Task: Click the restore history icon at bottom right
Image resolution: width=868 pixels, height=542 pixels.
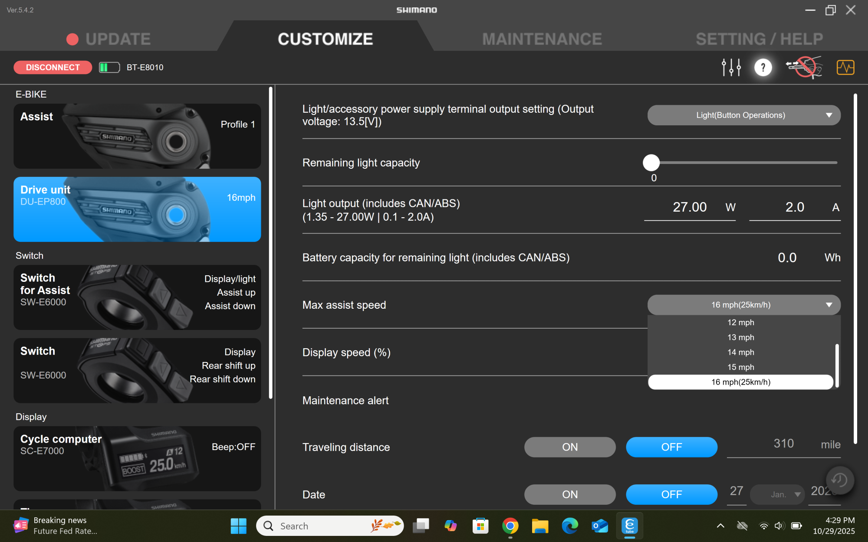Action: pyautogui.click(x=839, y=480)
